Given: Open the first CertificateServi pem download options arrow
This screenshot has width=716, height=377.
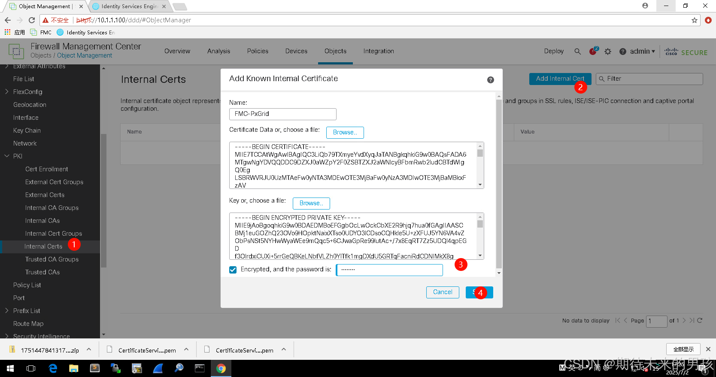Looking at the screenshot, I should (186, 350).
